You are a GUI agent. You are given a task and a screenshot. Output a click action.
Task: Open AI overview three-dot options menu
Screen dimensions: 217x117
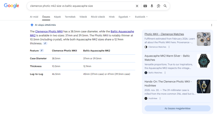(x=212, y=25)
